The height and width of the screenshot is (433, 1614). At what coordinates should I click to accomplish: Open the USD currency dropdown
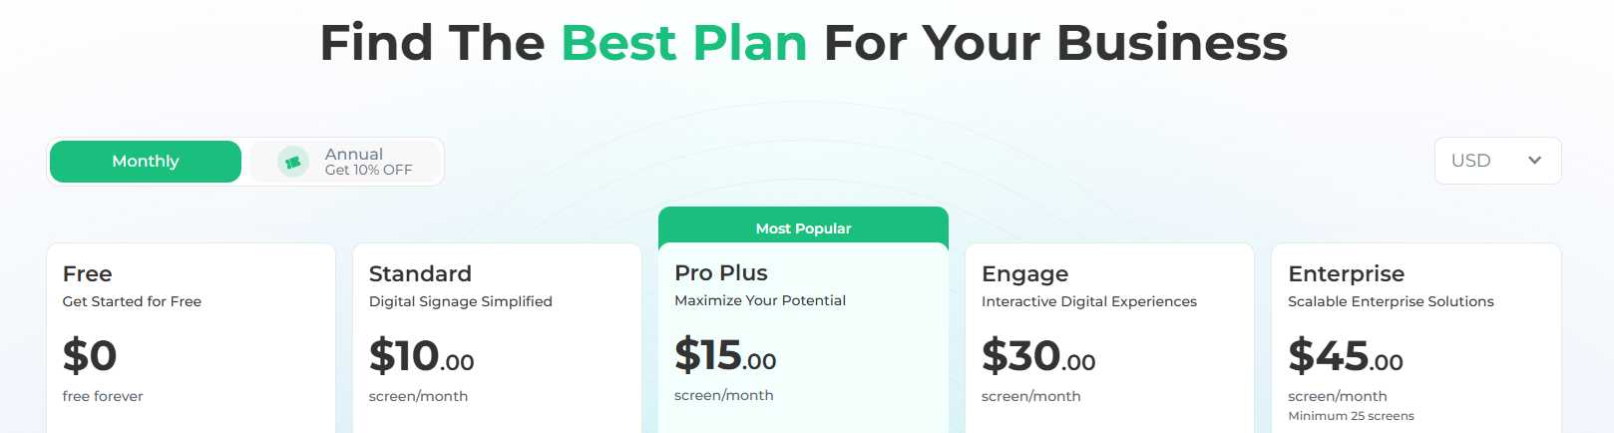point(1496,161)
